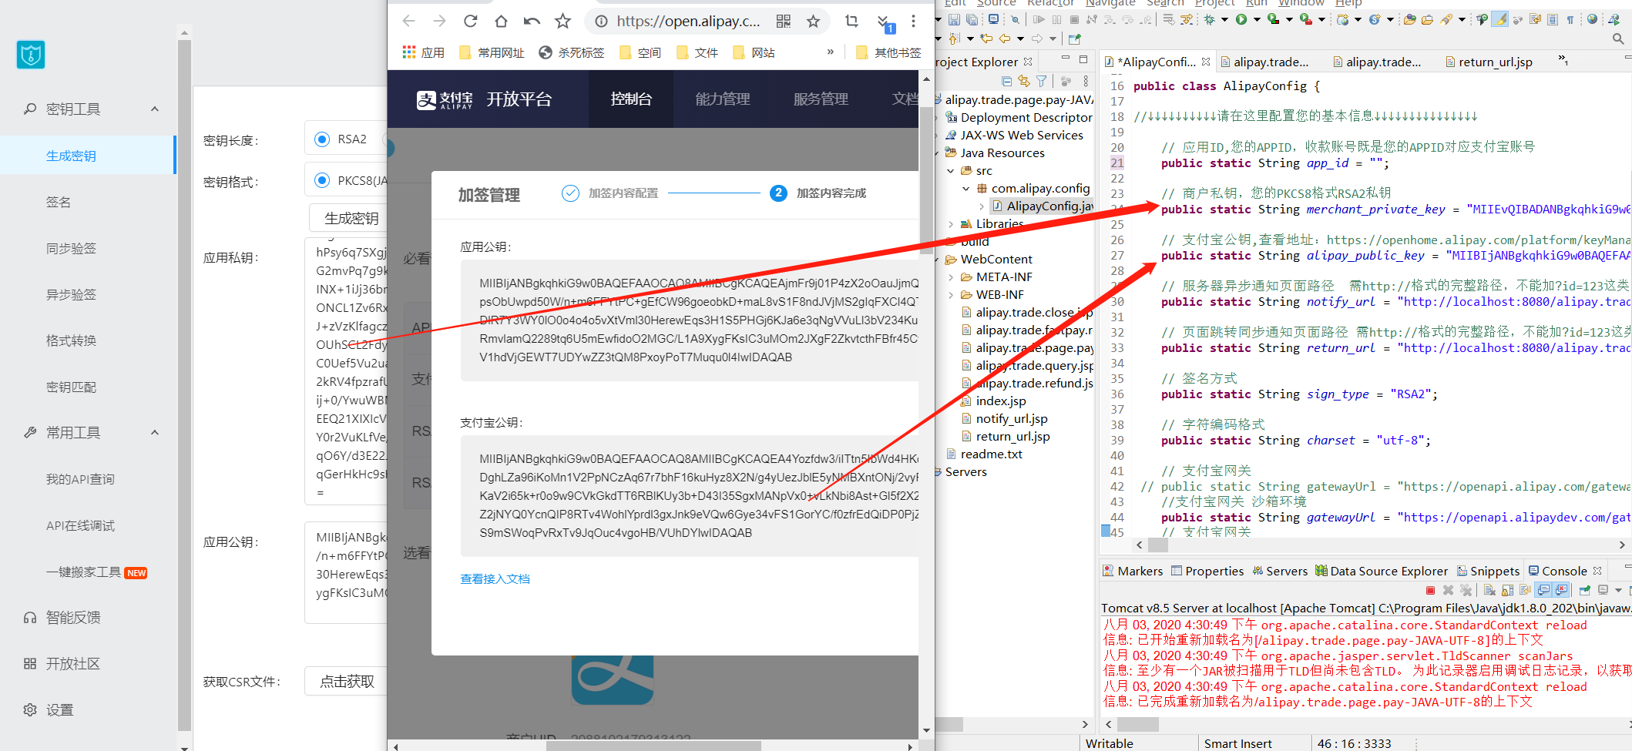Click Remove Launch X icon in Console
Viewport: 1632px width, 751px height.
tap(1448, 590)
